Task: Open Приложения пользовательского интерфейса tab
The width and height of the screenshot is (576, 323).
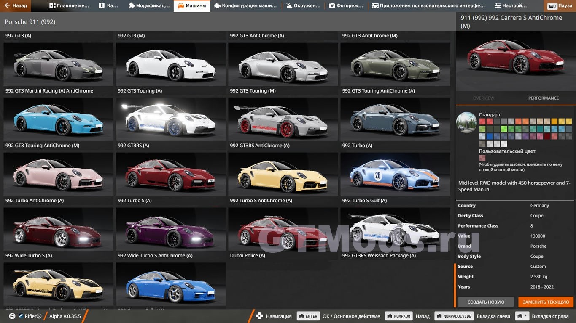Action: pyautogui.click(x=428, y=6)
